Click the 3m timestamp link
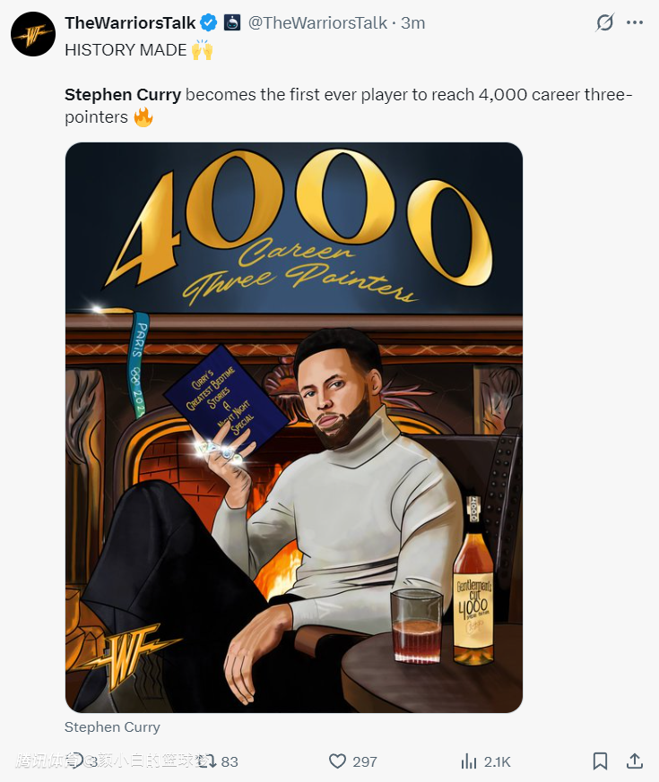 pos(412,22)
